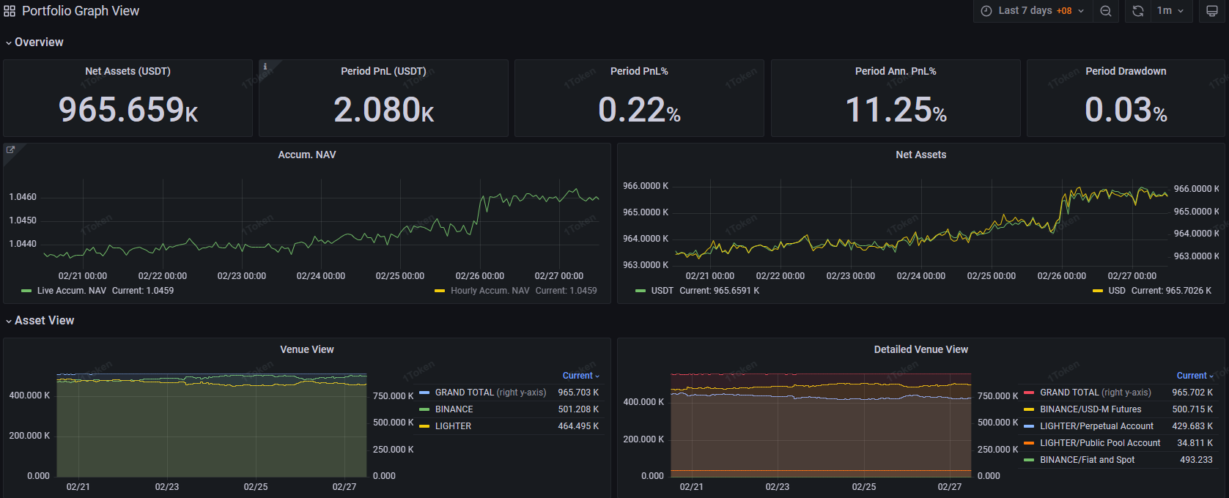Toggle GRAND TOTAL series in Detailed Venue legend
The image size is (1229, 498).
pos(1096,393)
